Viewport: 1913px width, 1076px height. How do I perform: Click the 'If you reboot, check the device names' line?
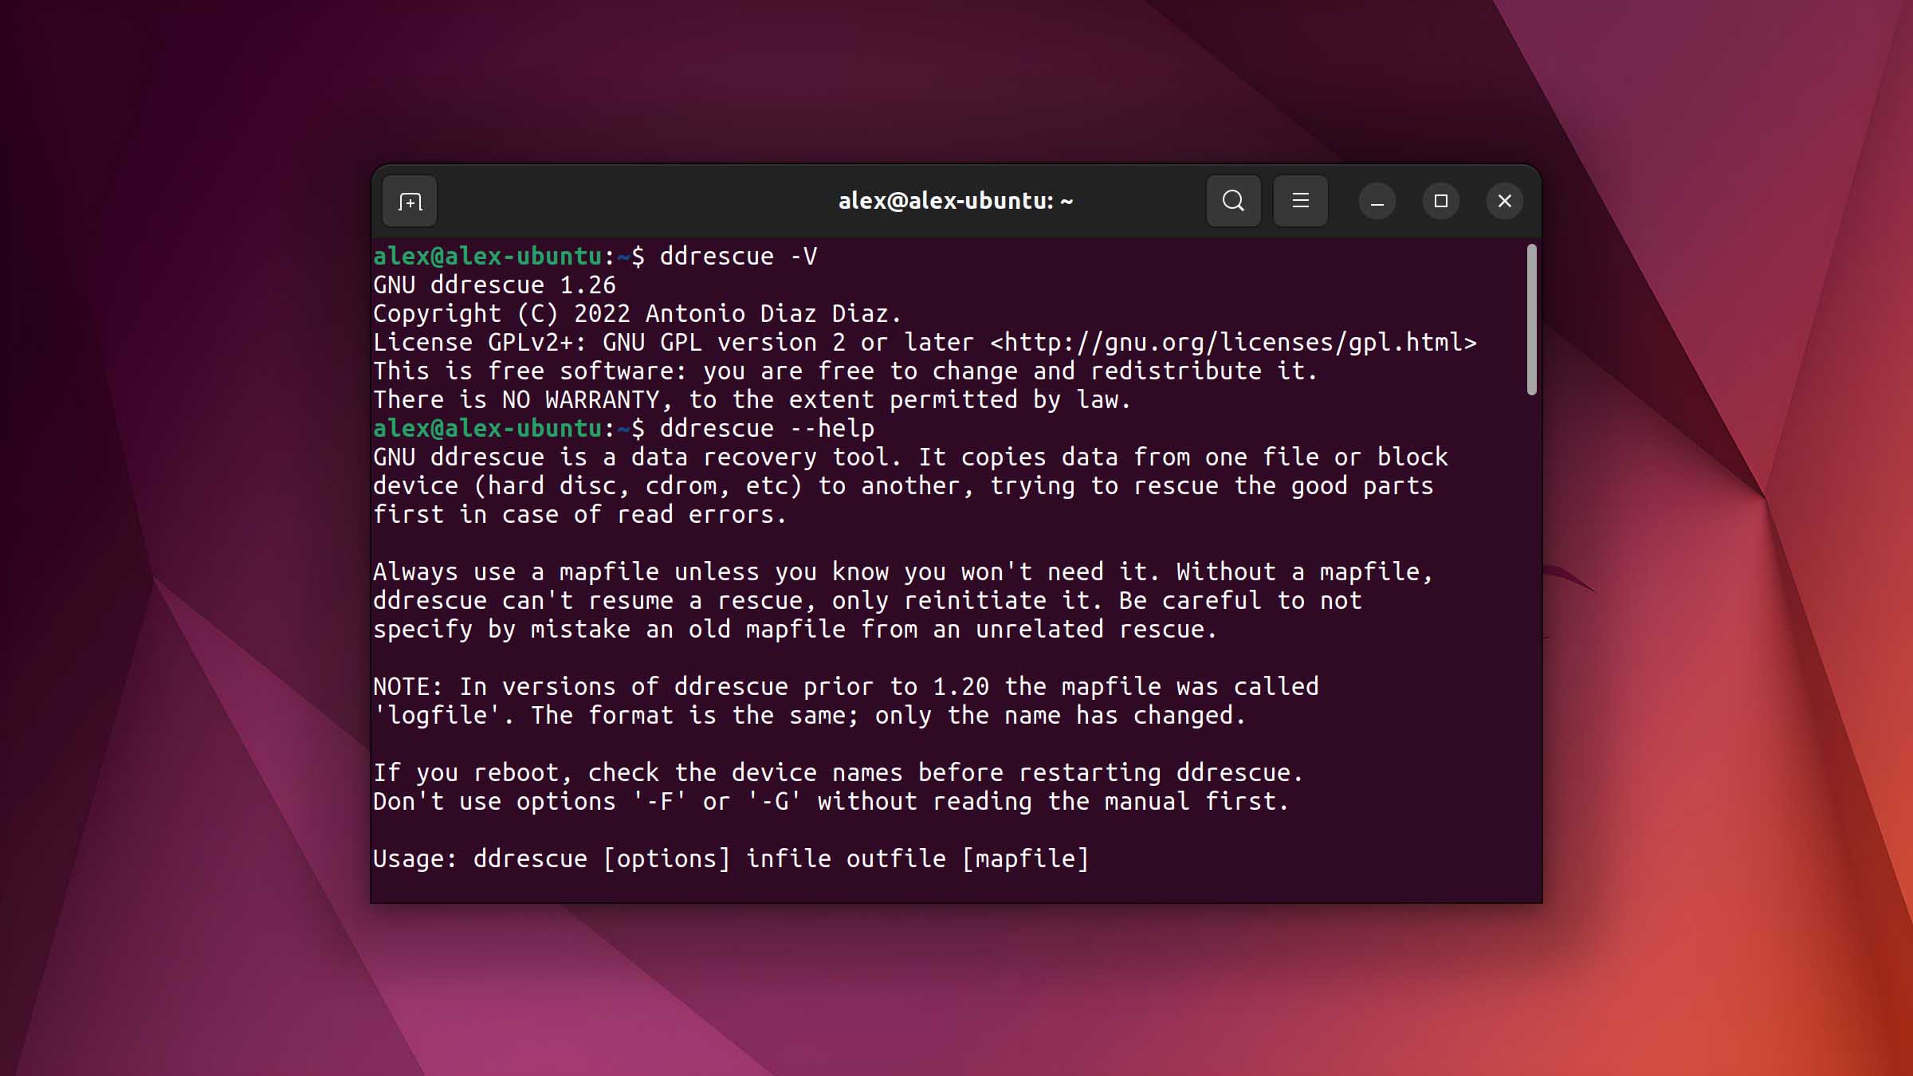pyautogui.click(x=838, y=773)
